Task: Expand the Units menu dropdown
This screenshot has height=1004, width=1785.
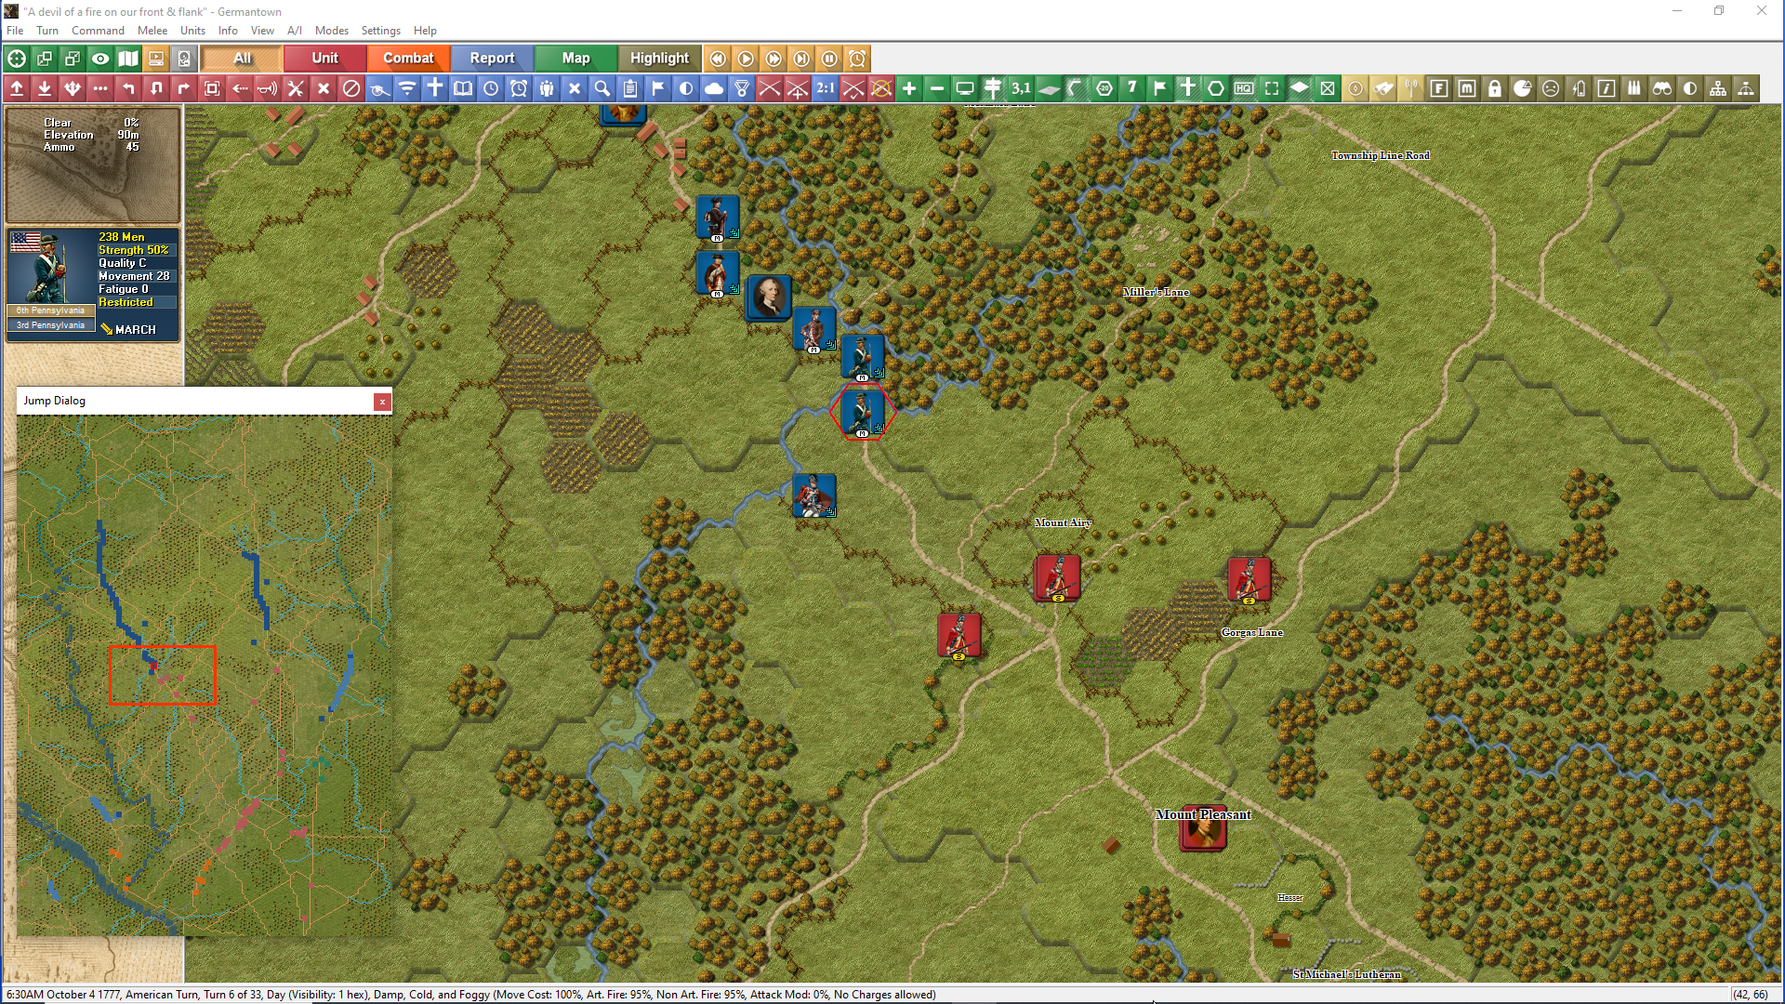Action: [x=192, y=31]
